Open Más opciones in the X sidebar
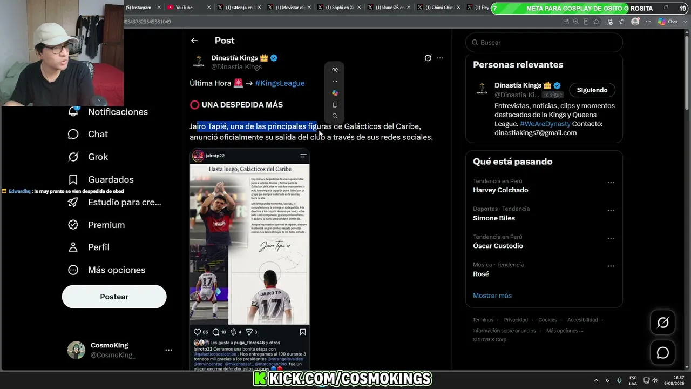Viewport: 691px width, 389px height. point(106,270)
